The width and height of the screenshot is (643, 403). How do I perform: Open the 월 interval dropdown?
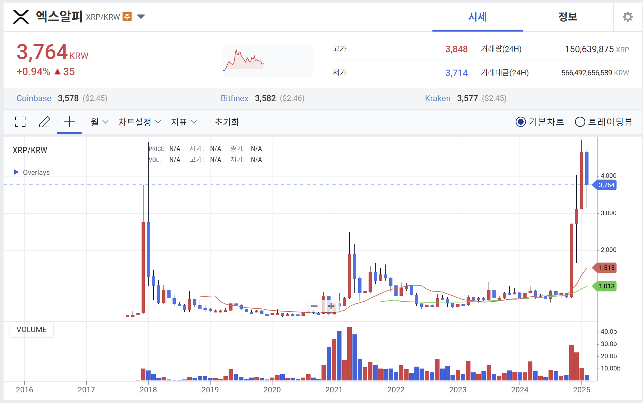(99, 122)
